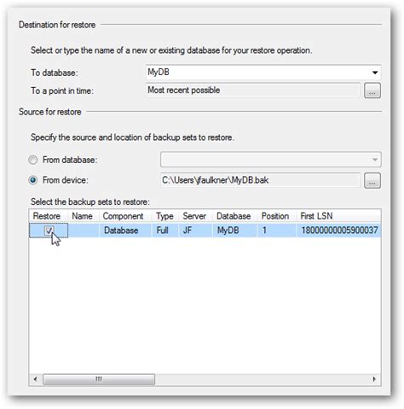Click the Server column header
Screen dimensions: 404x409
point(196,216)
